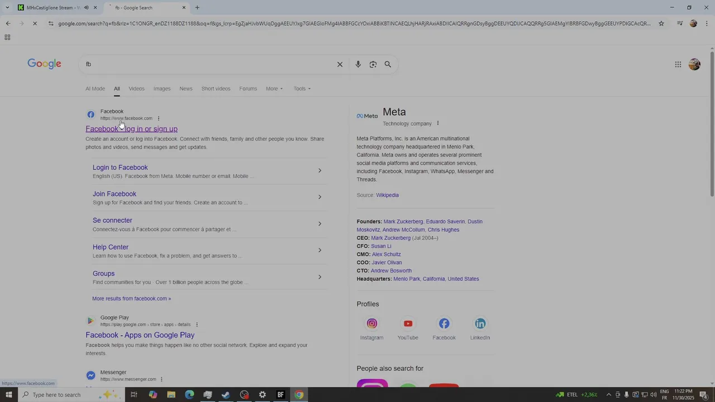This screenshot has height=402, width=715.
Task: Open the Windows notification center
Action: point(704,395)
